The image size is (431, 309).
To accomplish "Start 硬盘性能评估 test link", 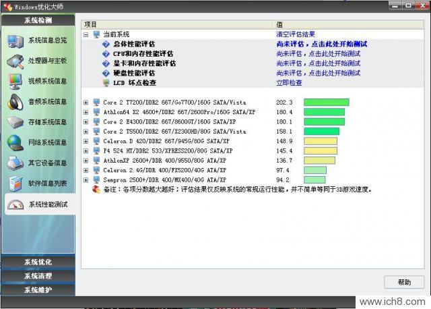I will pyautogui.click(x=319, y=73).
